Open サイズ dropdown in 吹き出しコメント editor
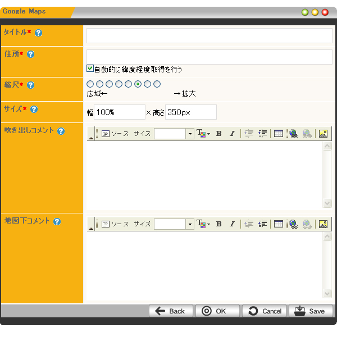 pyautogui.click(x=190, y=134)
